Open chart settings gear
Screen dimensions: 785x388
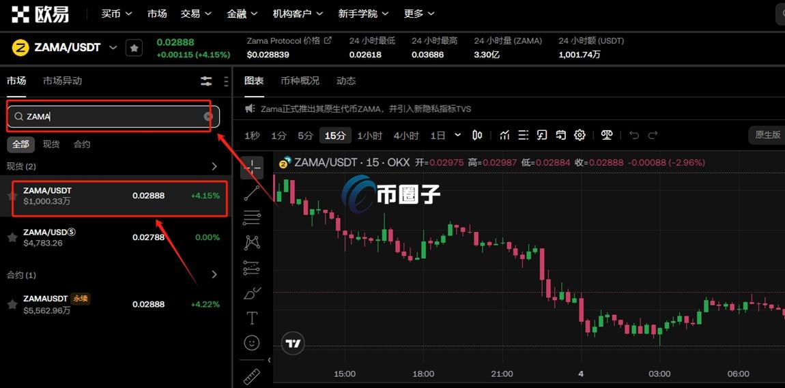[x=580, y=135]
